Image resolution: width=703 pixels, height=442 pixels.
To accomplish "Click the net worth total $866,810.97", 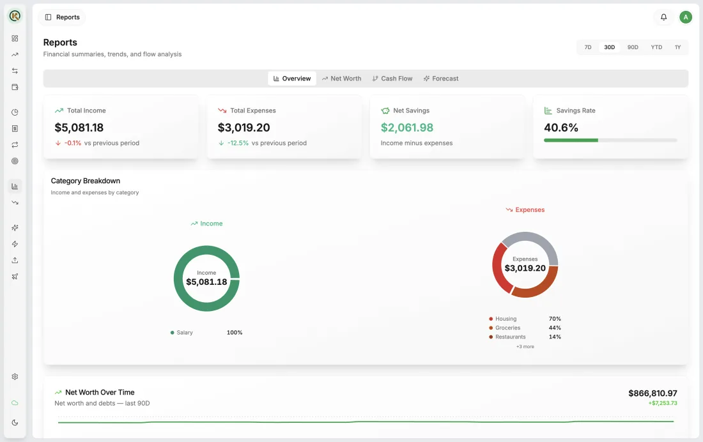I will tap(653, 393).
